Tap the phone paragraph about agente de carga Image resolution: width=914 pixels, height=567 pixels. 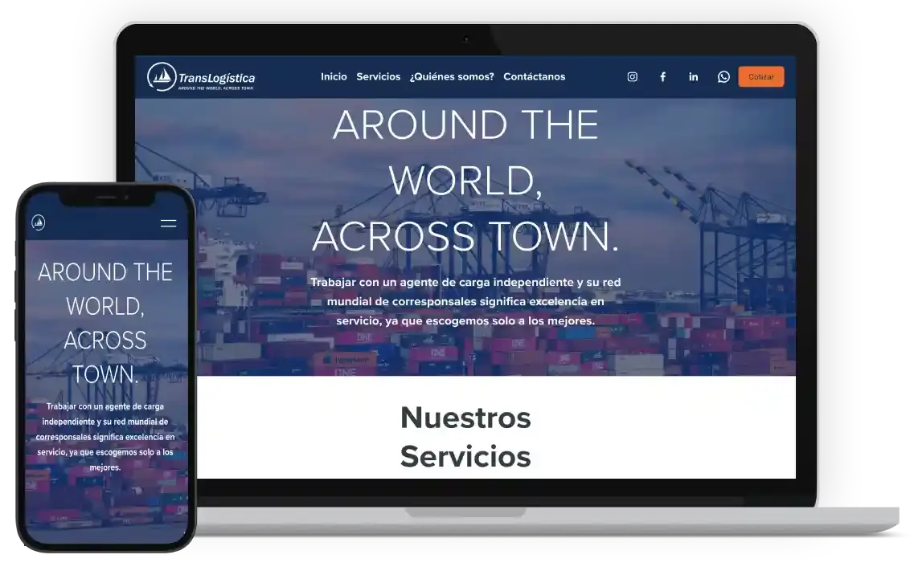[105, 437]
